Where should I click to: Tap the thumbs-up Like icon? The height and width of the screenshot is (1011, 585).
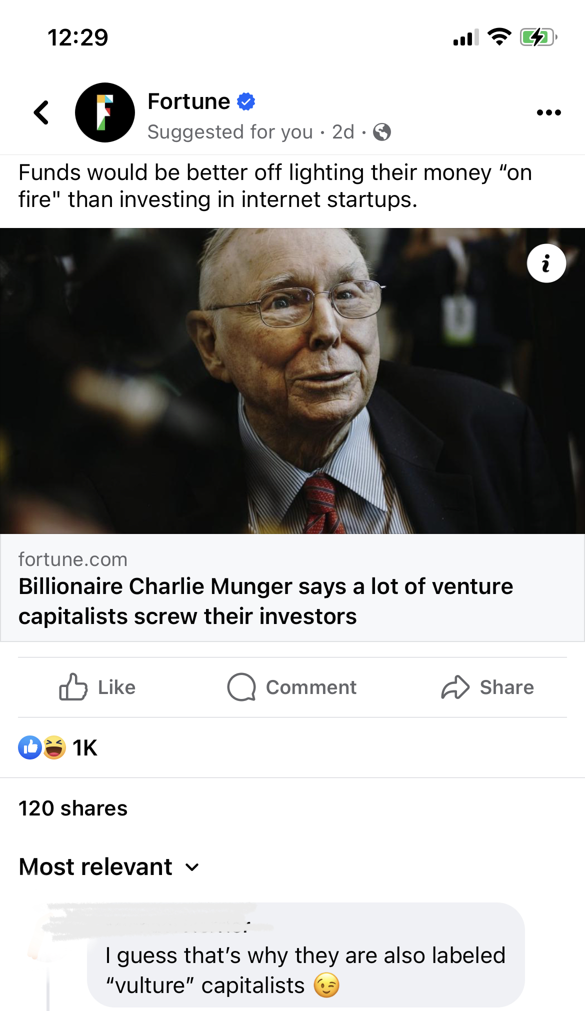(x=73, y=687)
